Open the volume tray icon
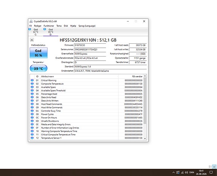 186,172
